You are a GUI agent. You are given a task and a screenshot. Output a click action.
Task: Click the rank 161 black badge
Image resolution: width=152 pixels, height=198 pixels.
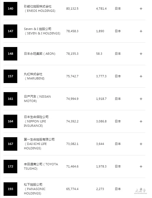pos(10,99)
